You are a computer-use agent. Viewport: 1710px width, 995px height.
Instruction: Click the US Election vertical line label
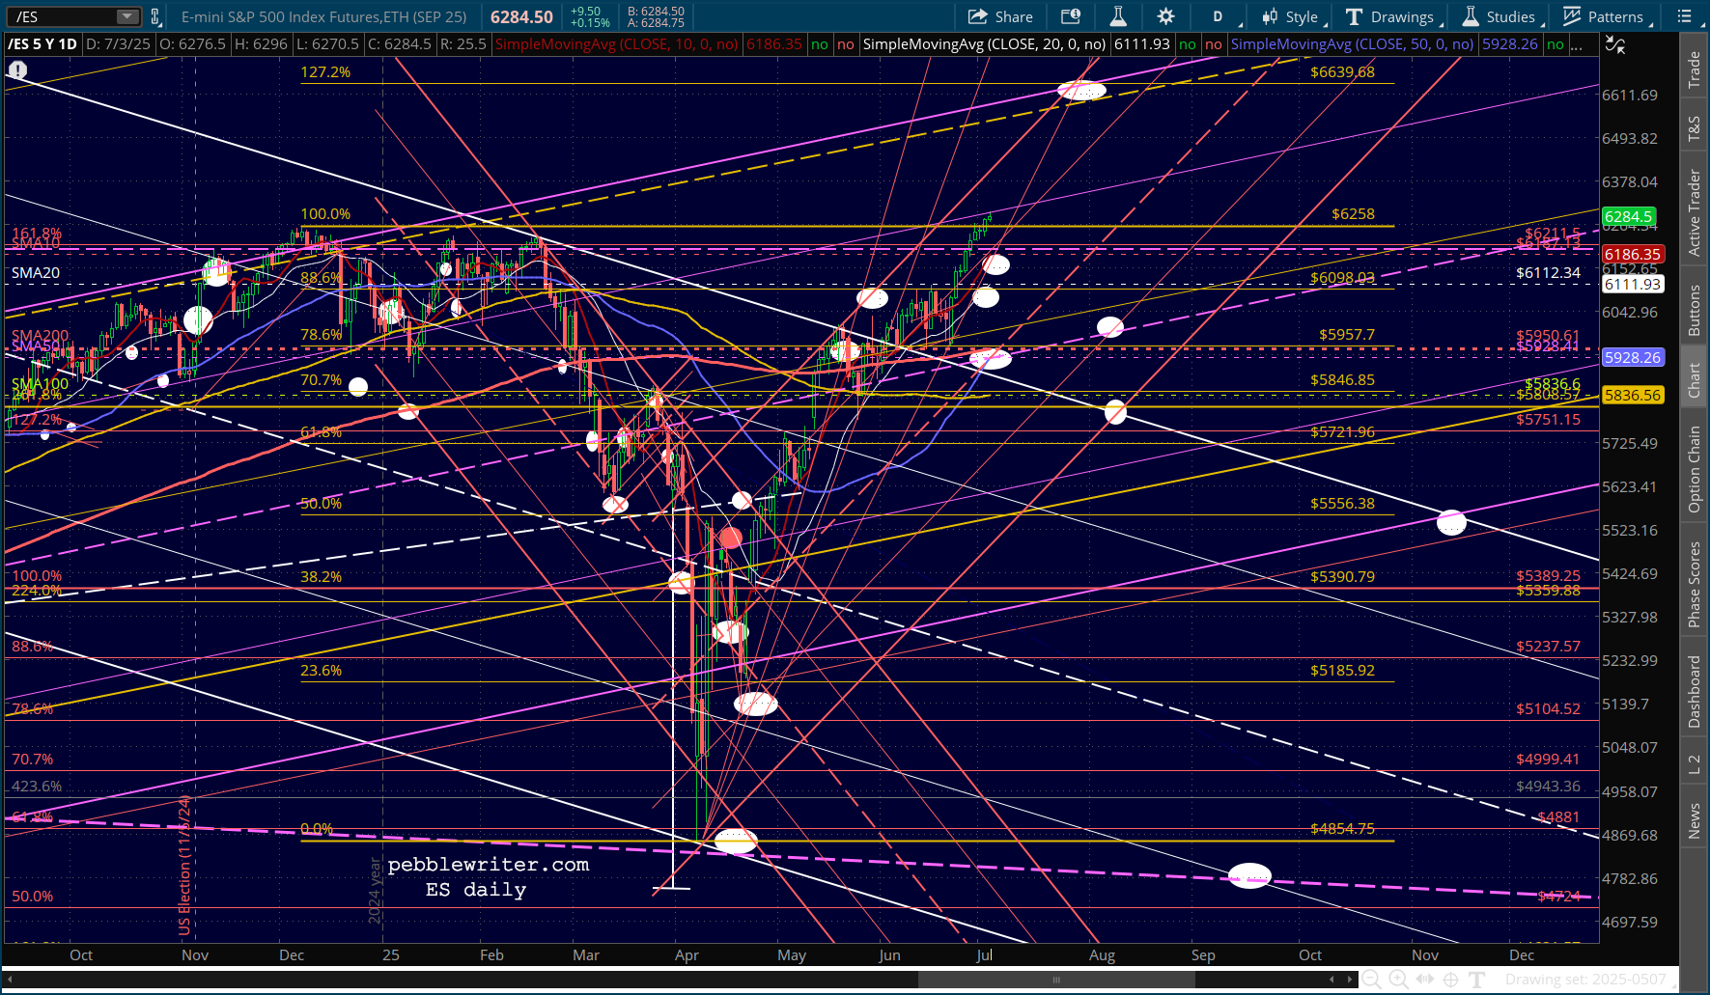[x=184, y=865]
